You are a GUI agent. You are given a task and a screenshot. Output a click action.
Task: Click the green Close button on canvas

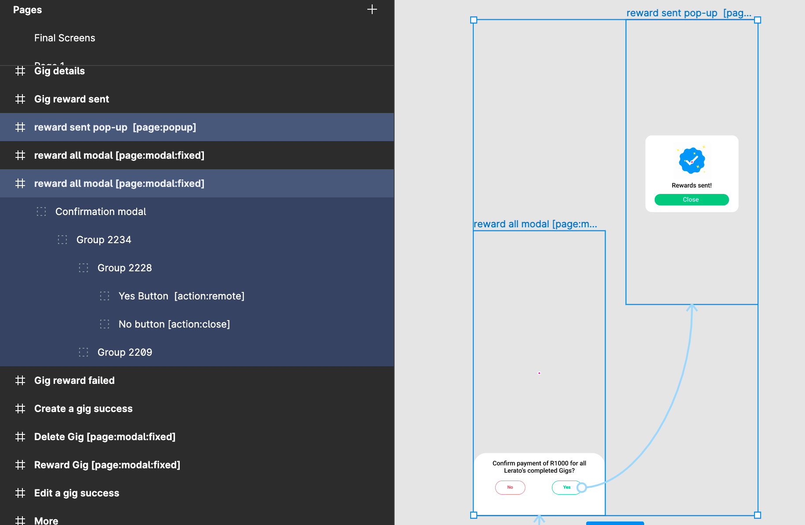pyautogui.click(x=691, y=200)
